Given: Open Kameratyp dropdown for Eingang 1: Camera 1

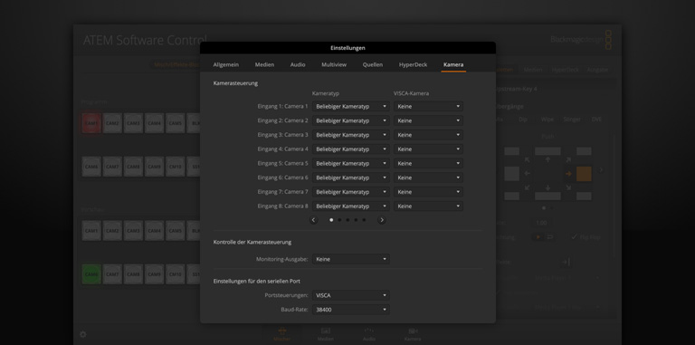Looking at the screenshot, I should point(351,107).
